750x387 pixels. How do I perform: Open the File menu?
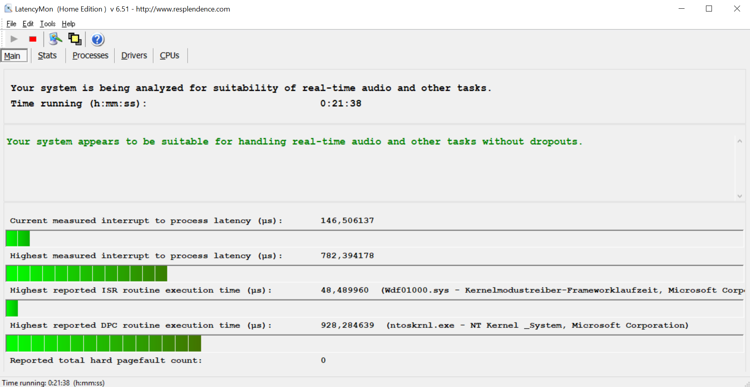tap(11, 24)
